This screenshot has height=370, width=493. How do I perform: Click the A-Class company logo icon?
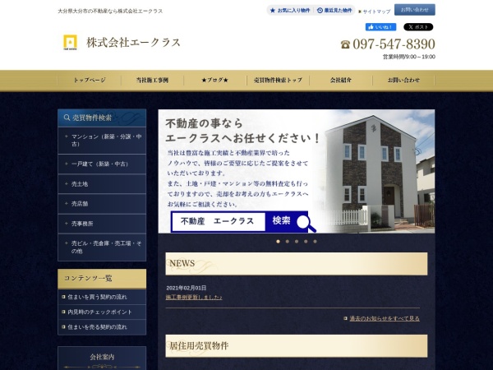coord(70,43)
